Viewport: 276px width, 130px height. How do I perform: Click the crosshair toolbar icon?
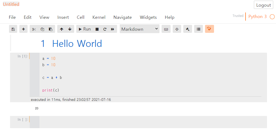[x=177, y=29]
